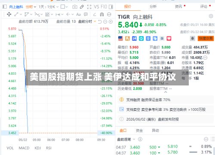Click the bookmark note icon
The width and height of the screenshot is (215, 155).
coord(162,38)
